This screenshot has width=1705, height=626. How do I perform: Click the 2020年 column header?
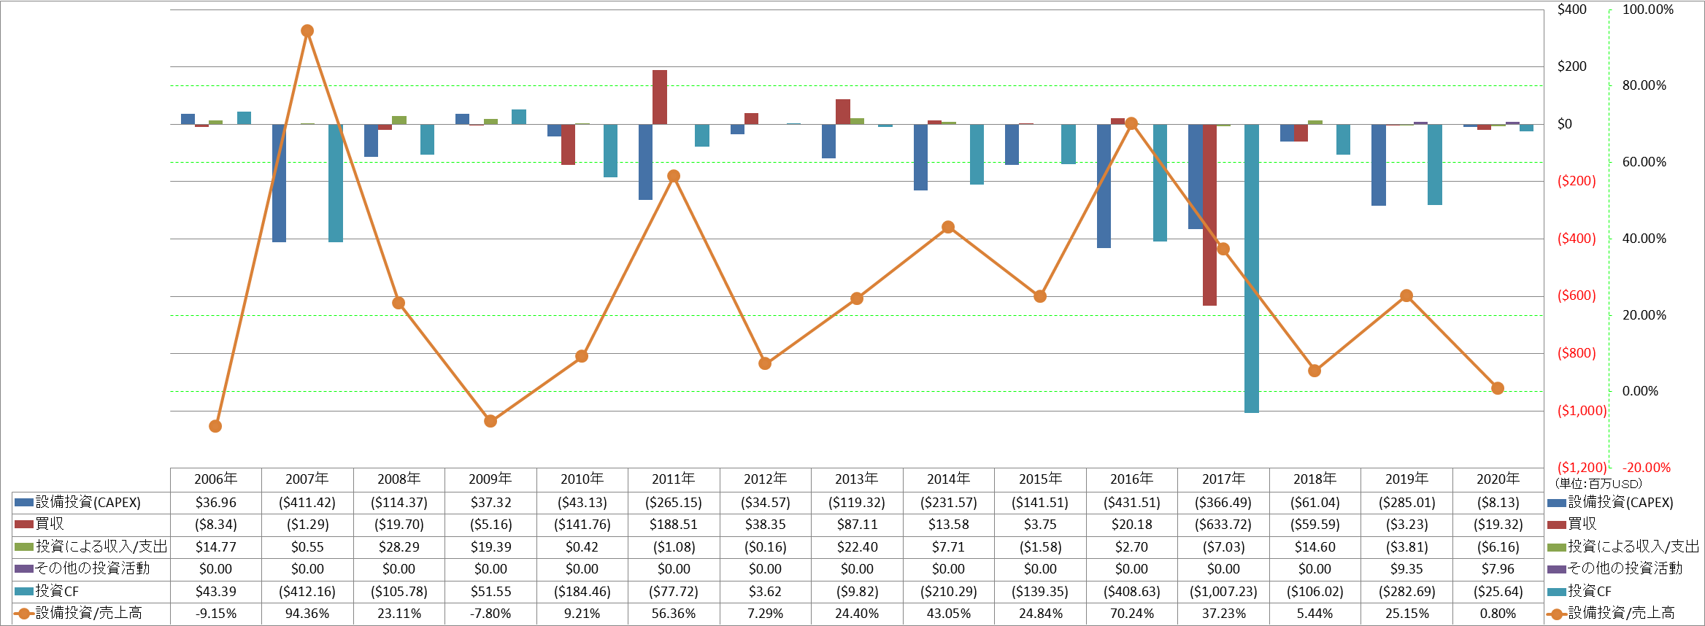click(1498, 479)
